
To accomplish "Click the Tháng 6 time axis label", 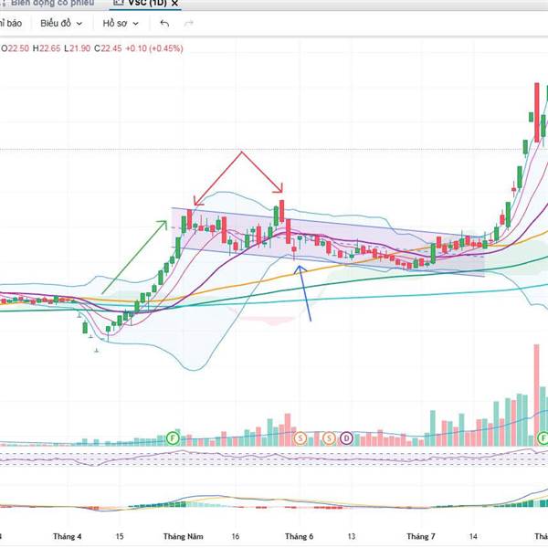I will click(x=300, y=536).
